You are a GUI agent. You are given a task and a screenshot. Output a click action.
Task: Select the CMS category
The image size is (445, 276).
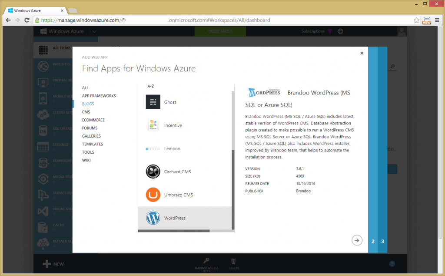point(86,112)
